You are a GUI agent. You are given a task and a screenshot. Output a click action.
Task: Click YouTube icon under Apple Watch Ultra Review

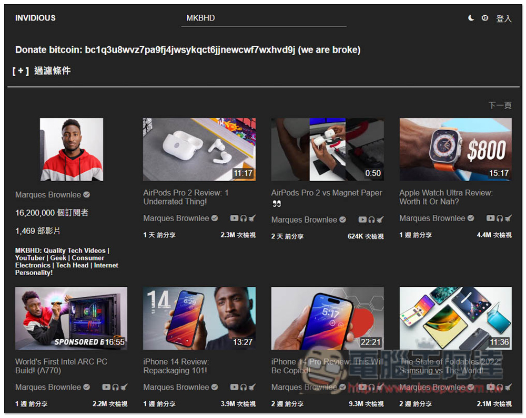tap(490, 218)
